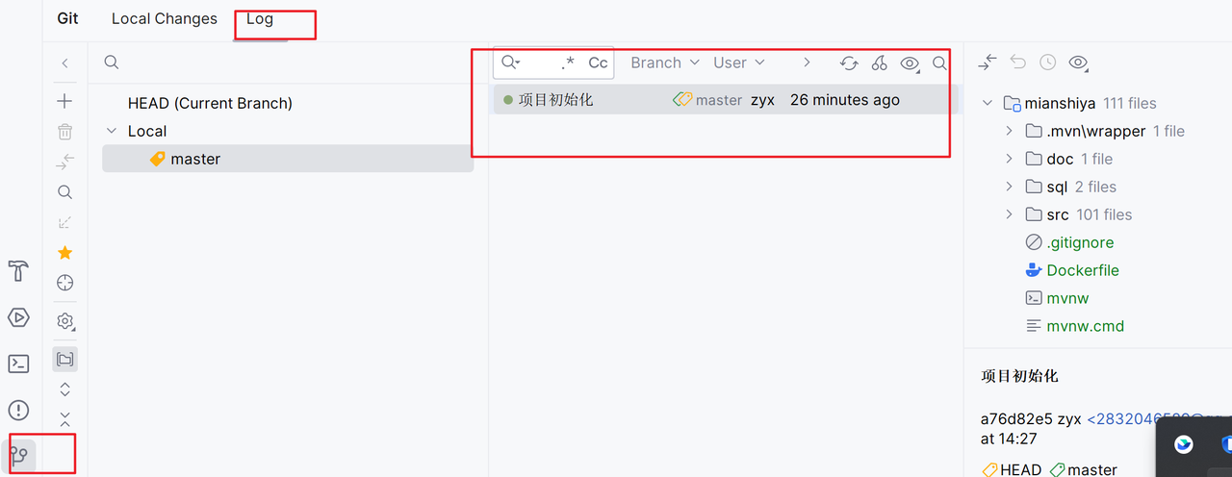
Task: Delete selected branch via trash icon
Action: click(x=65, y=132)
